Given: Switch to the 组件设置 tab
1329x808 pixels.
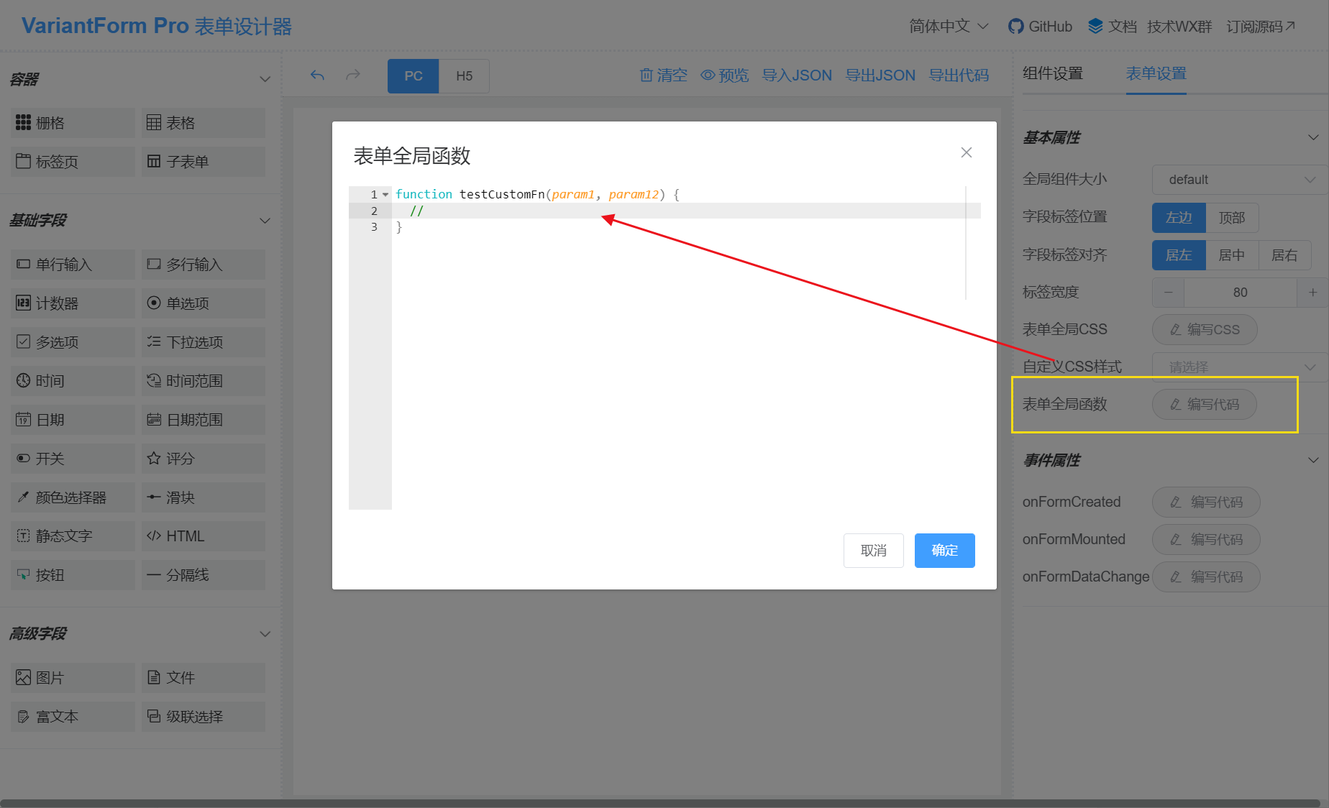Looking at the screenshot, I should point(1053,73).
